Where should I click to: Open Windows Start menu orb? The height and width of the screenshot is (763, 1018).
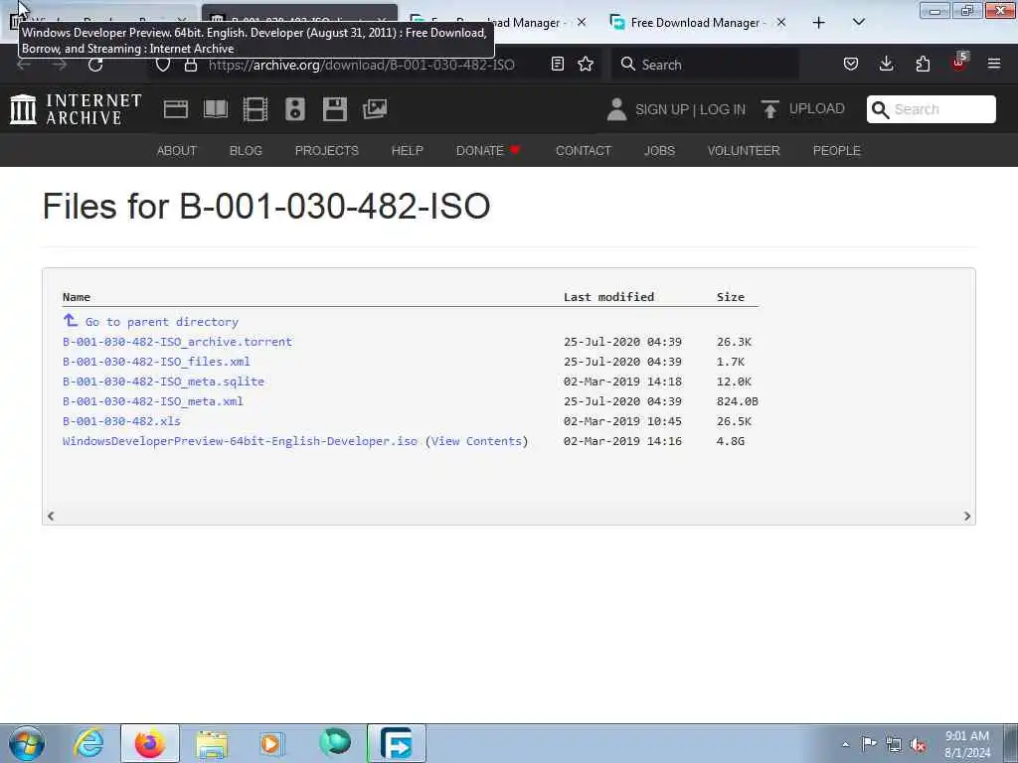pyautogui.click(x=27, y=743)
